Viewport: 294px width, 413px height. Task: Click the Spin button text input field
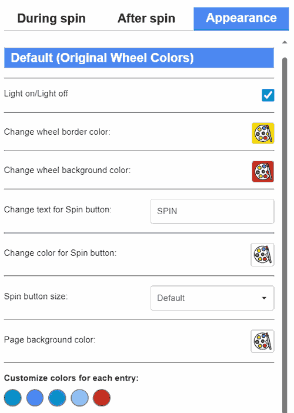212,211
